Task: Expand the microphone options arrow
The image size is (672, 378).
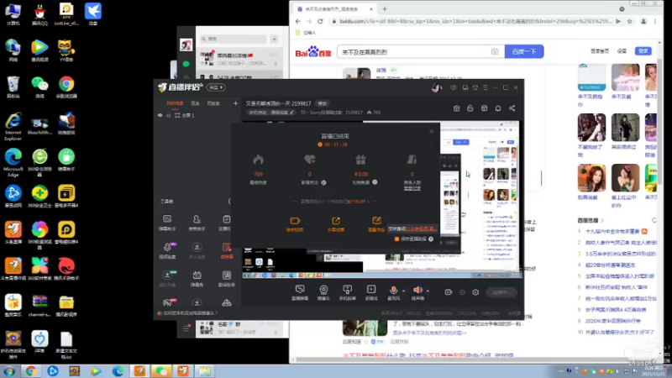Action: [403, 291]
